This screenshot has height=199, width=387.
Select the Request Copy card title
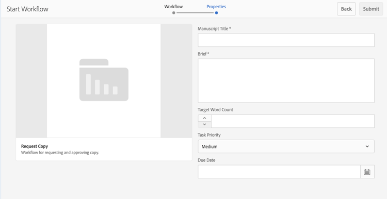35,146
